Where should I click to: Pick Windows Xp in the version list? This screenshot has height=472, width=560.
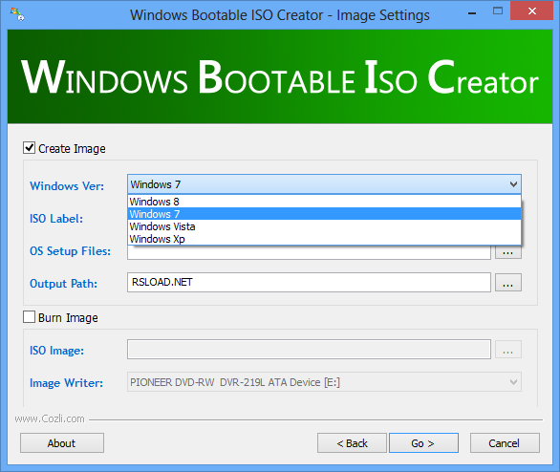(324, 239)
